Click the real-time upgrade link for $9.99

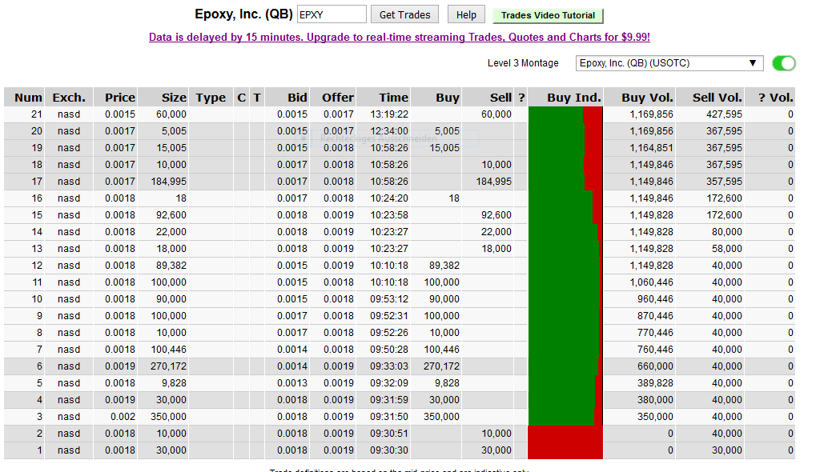[x=399, y=38]
